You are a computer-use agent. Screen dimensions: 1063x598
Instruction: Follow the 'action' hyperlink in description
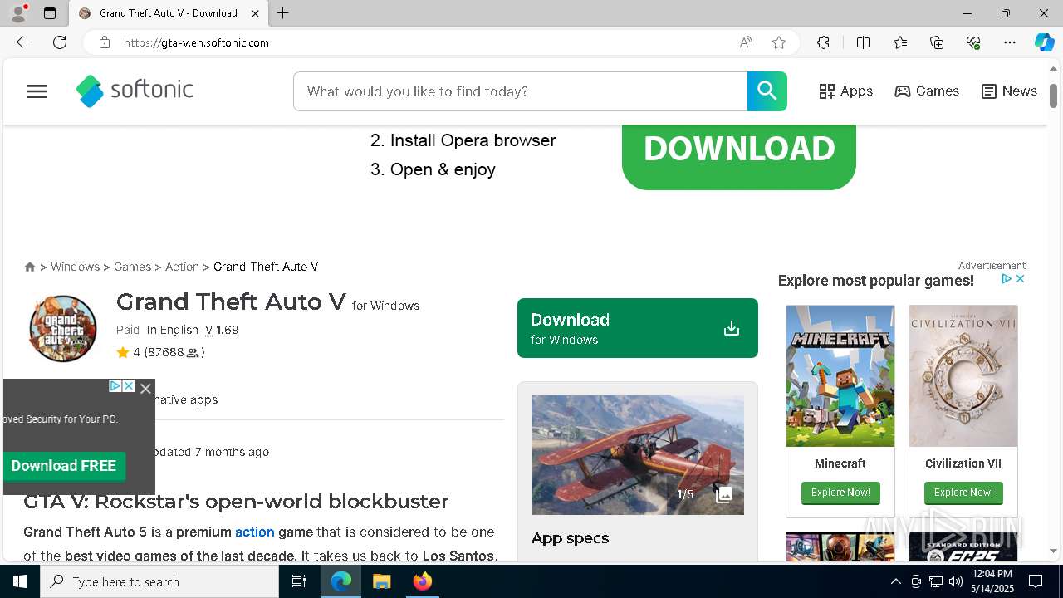254,532
